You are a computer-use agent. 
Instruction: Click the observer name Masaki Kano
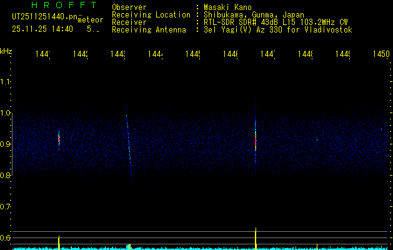click(227, 7)
